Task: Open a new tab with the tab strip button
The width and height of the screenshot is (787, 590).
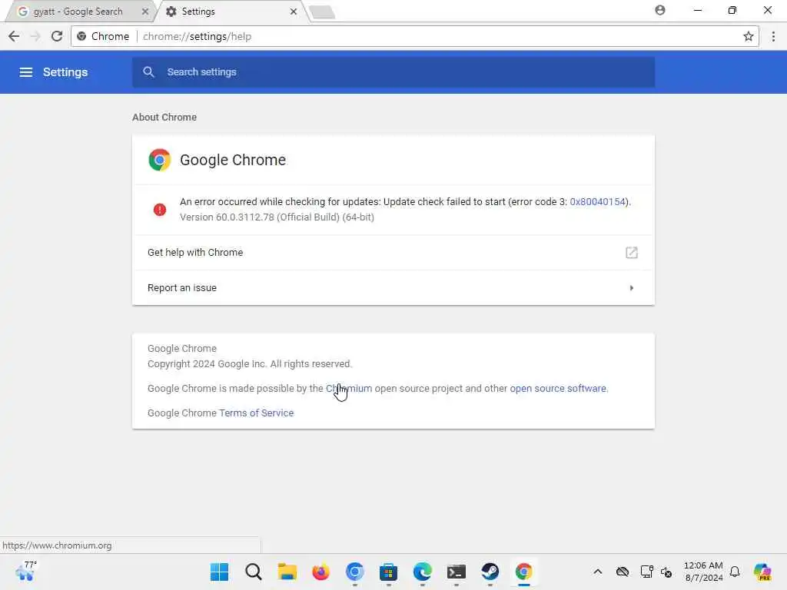Action: 322,12
